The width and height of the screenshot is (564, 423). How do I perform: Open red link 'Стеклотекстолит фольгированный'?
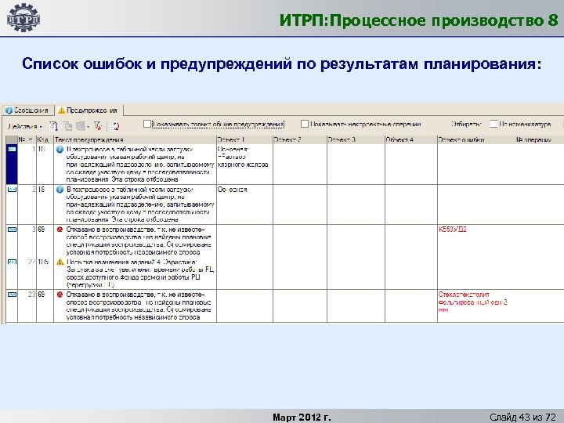point(472,302)
